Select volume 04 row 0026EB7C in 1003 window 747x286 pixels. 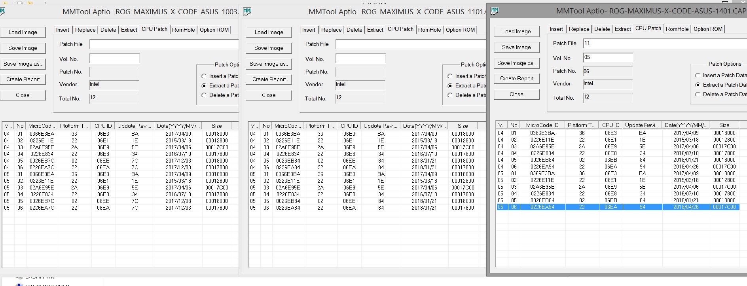tap(117, 161)
